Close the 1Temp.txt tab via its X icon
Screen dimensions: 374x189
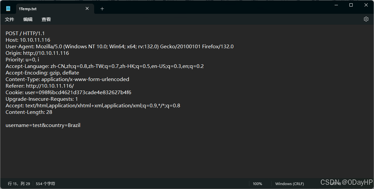pyautogui.click(x=87, y=9)
